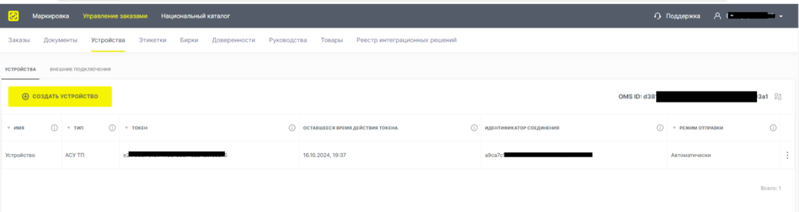This screenshot has width=799, height=212.
Task: Click the icon next to OMS ID
Action: pos(778,97)
